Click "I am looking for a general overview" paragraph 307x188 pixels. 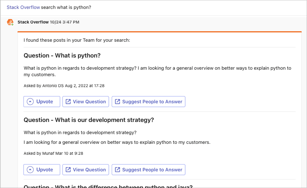tap(117, 142)
